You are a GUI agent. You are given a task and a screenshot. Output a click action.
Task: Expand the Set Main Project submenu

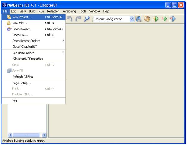point(34,53)
